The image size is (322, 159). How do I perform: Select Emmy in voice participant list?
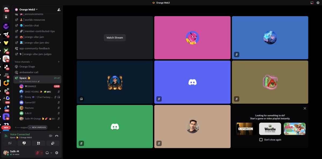pos(40,97)
